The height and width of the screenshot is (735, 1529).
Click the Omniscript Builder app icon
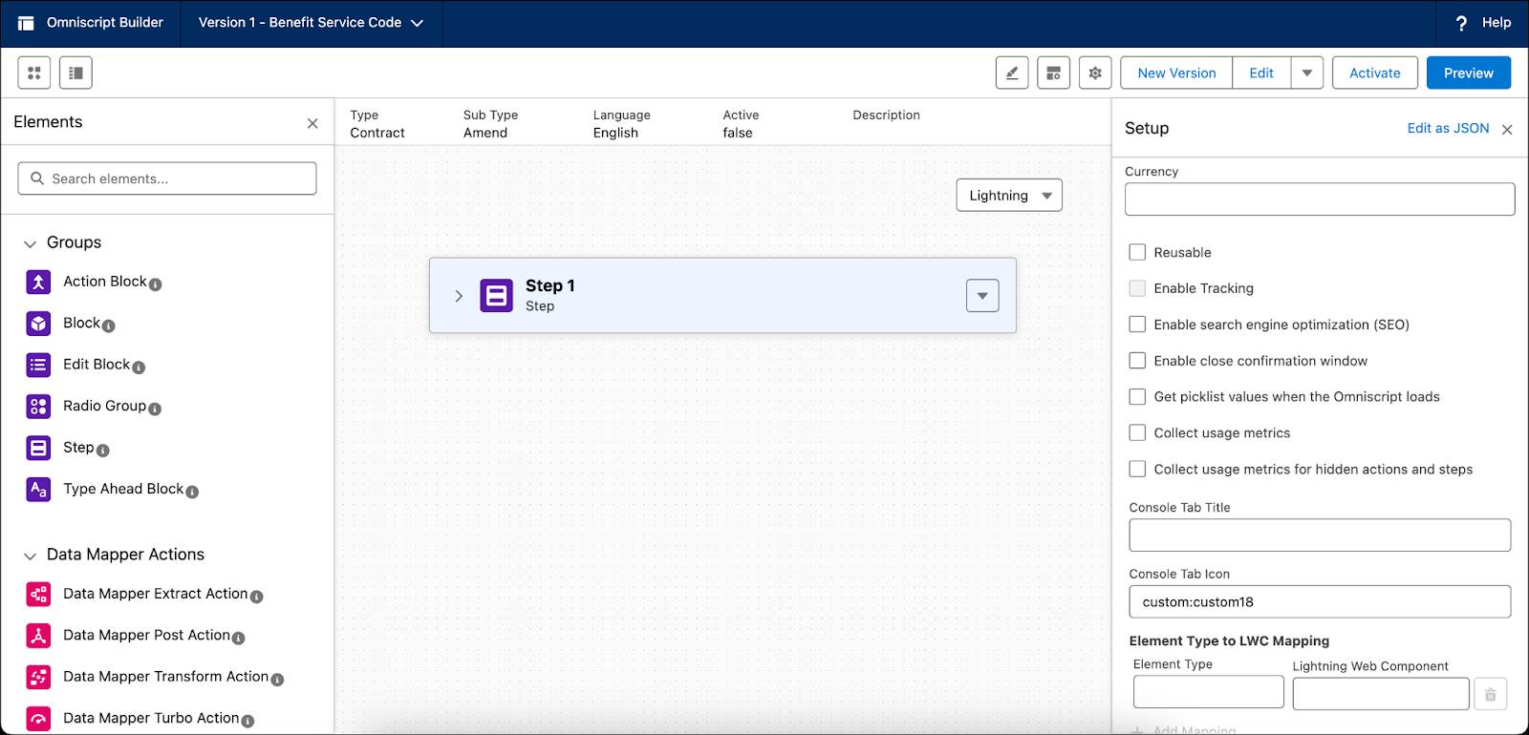pyautogui.click(x=26, y=23)
